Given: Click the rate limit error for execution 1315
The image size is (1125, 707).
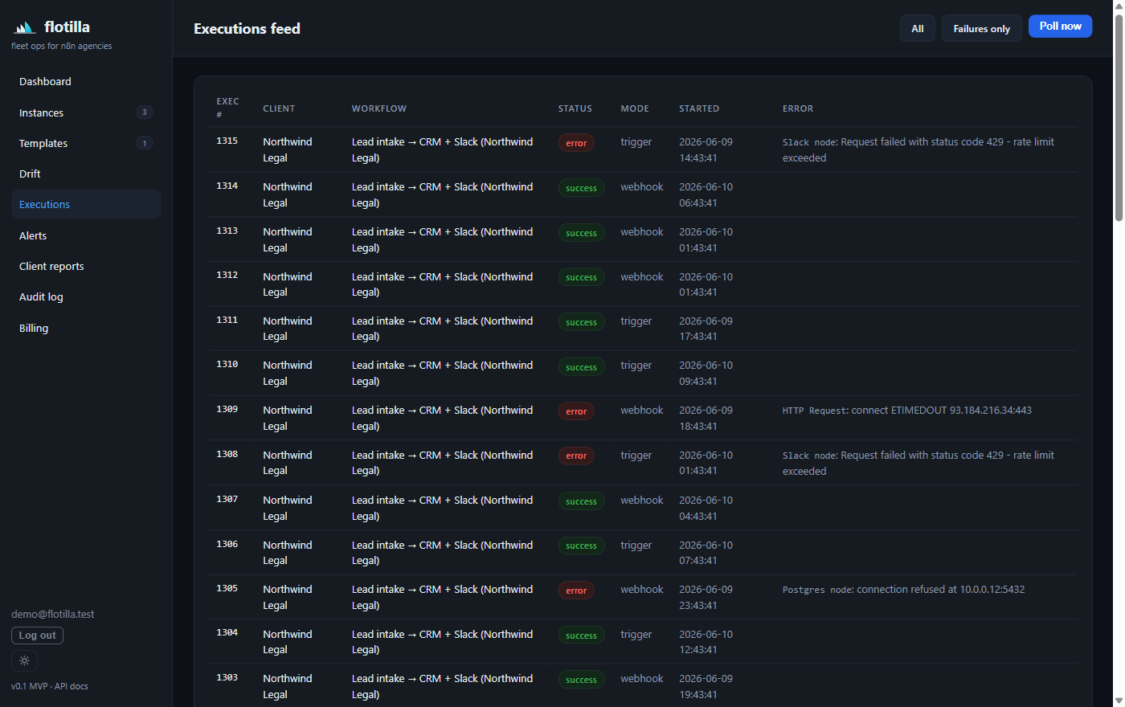Looking at the screenshot, I should [918, 149].
